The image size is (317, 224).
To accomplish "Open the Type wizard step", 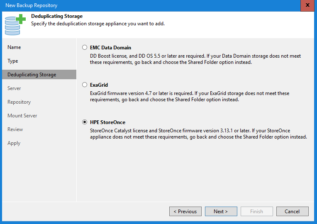I will coord(13,61).
